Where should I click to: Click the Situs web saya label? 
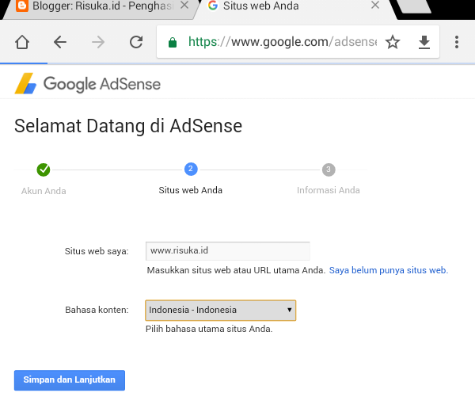(97, 251)
